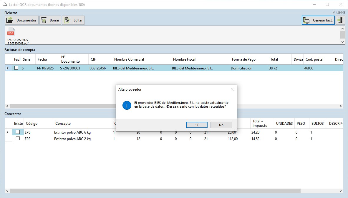The width and height of the screenshot is (348, 198).
Task: Click the Divisa column header
Action: (x=297, y=59)
